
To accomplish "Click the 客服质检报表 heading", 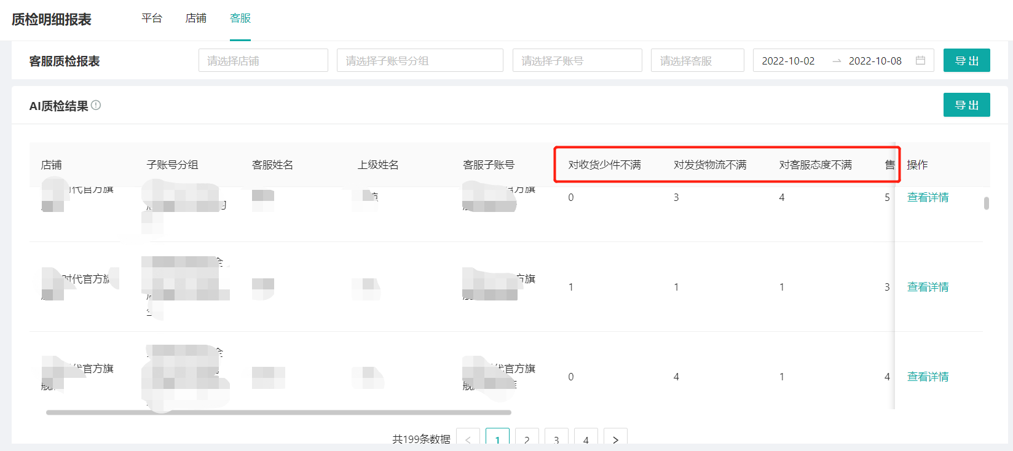I will tap(65, 61).
